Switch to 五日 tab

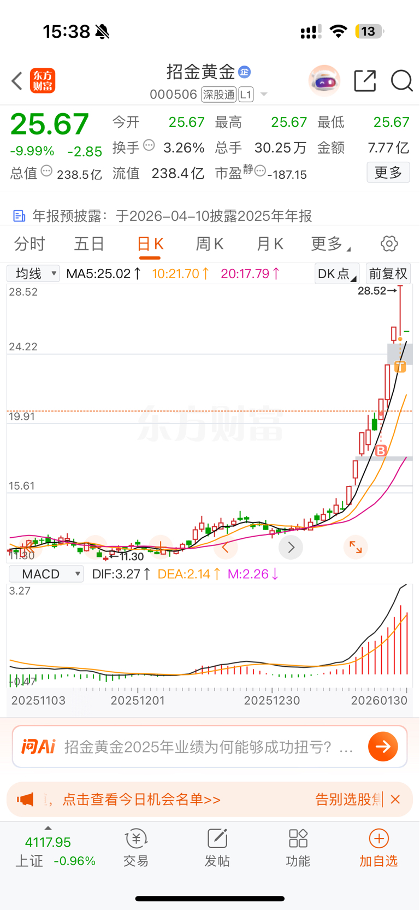point(89,244)
